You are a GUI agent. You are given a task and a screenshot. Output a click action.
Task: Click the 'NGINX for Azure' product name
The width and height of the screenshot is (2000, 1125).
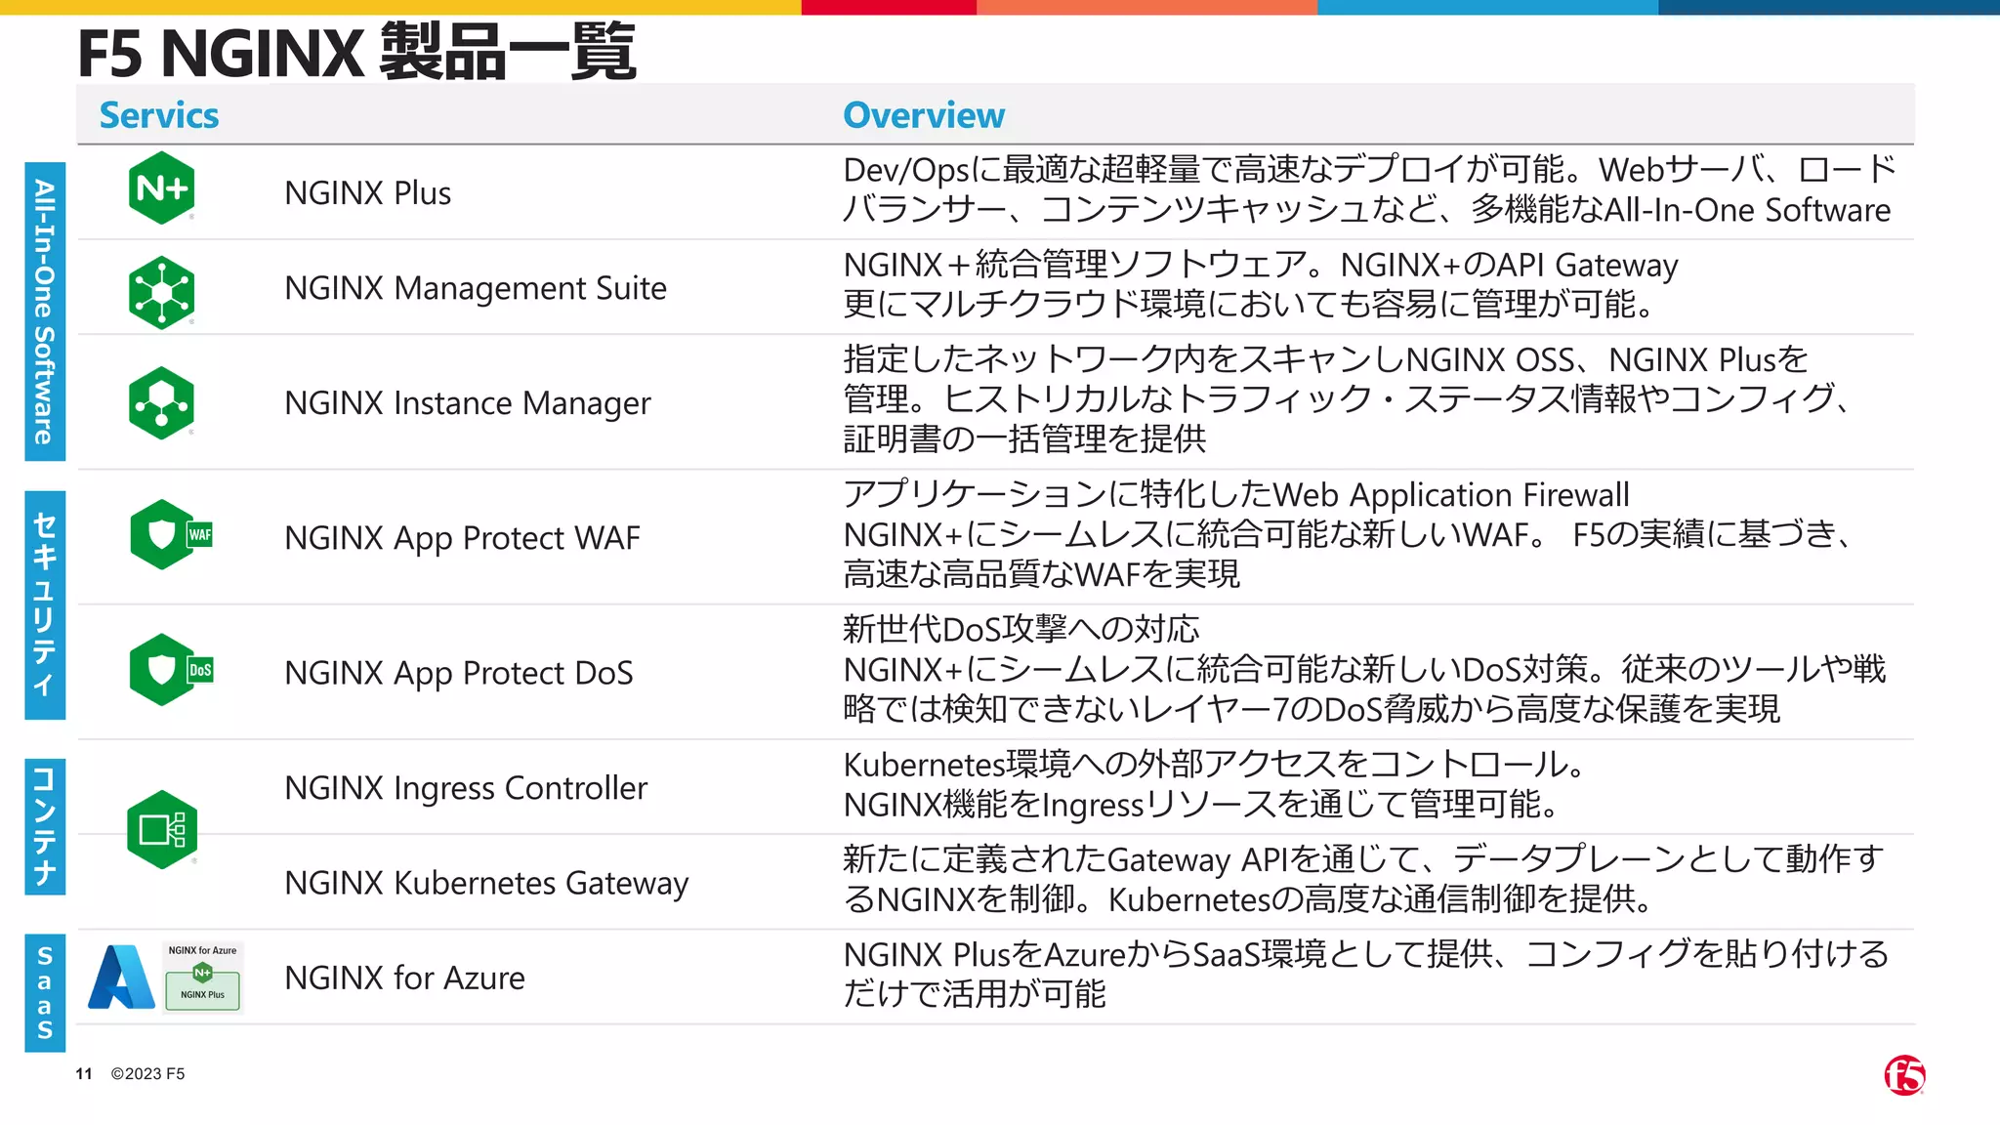click(404, 978)
